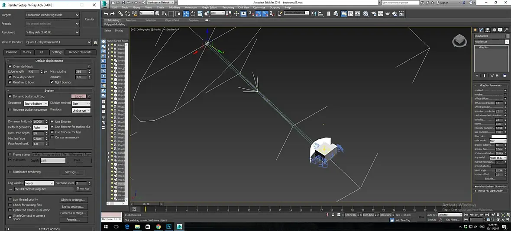Enable Reverse bucket sequence checkbox
511x231 pixels.
coord(10,110)
